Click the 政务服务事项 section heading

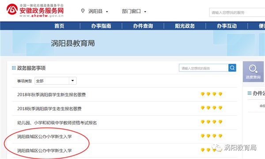coord(31,68)
